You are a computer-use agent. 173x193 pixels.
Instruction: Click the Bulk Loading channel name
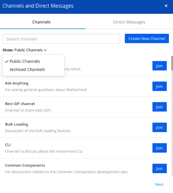click(x=17, y=124)
